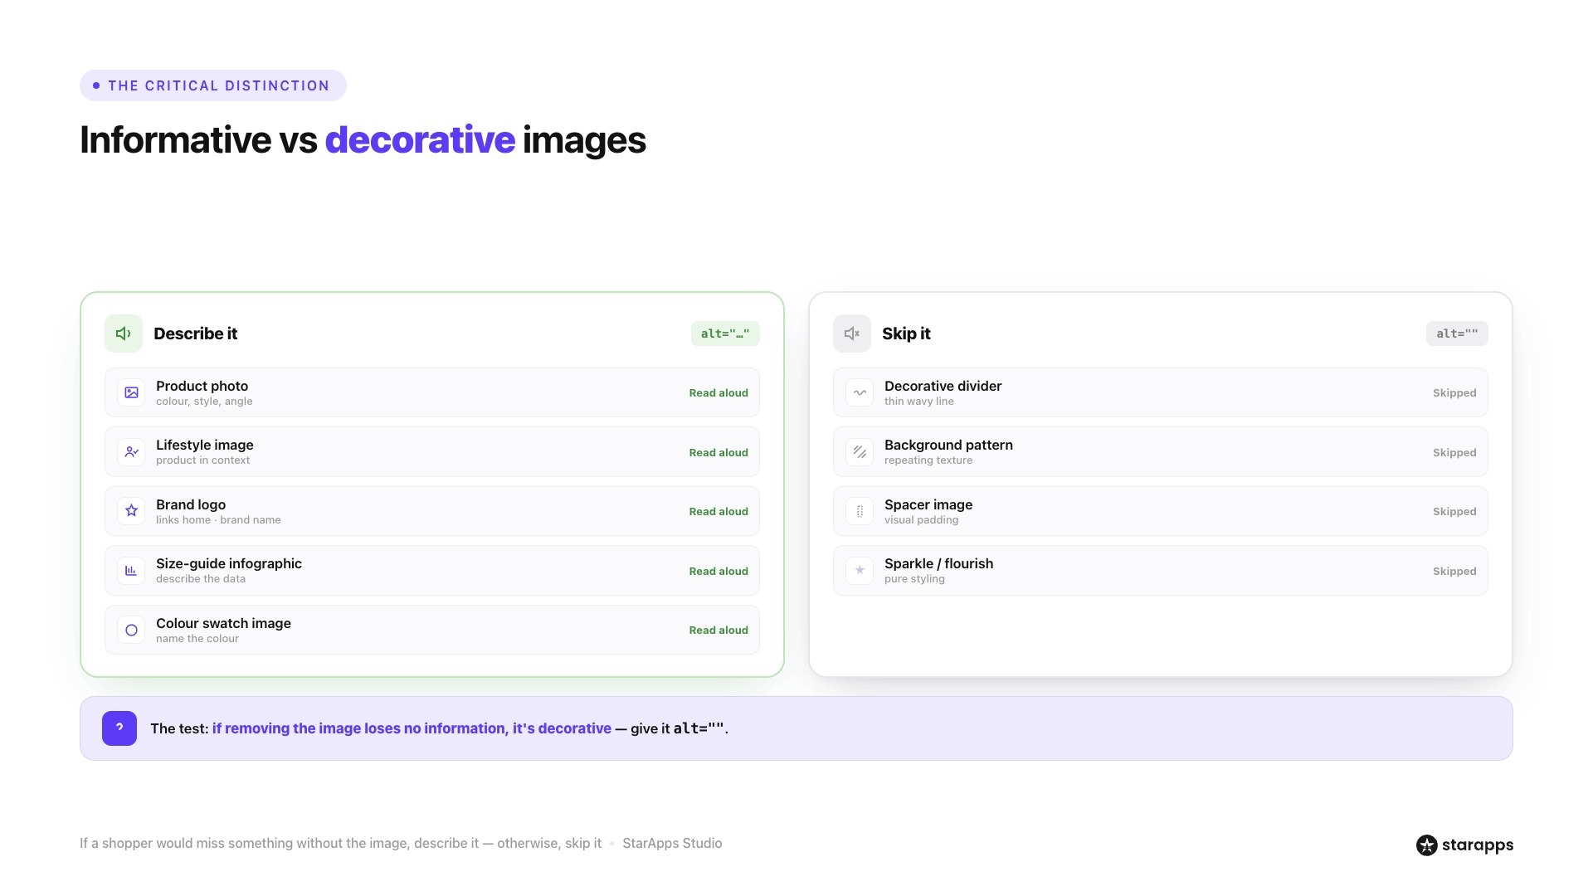Click Skipped on Background pattern row
1593x896 pixels.
point(1454,453)
